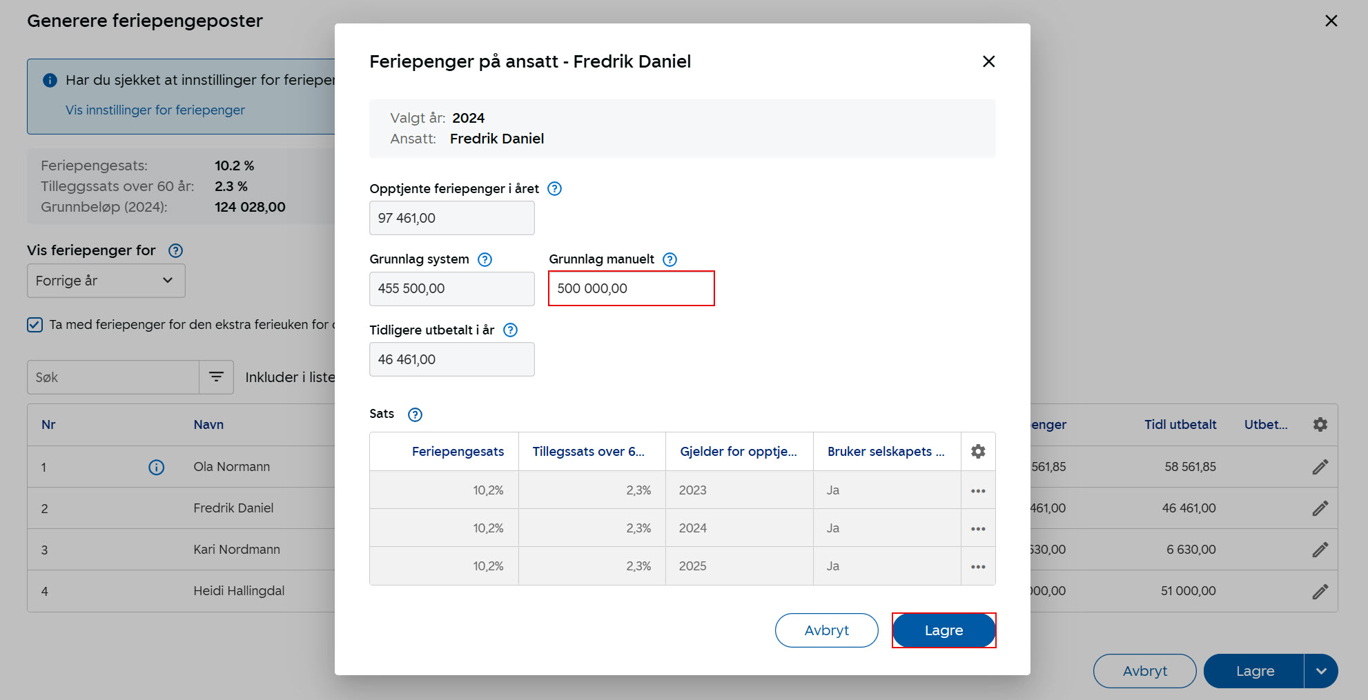The height and width of the screenshot is (700, 1368).
Task: Click help icon next to Grunnlag system
Action: point(485,259)
